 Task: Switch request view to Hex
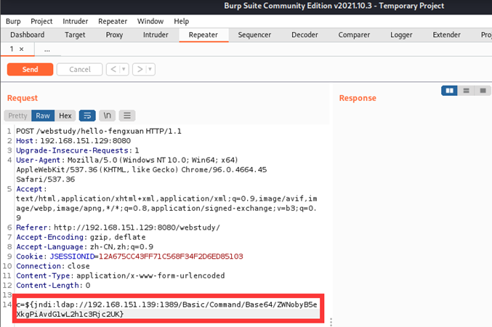[x=65, y=116]
